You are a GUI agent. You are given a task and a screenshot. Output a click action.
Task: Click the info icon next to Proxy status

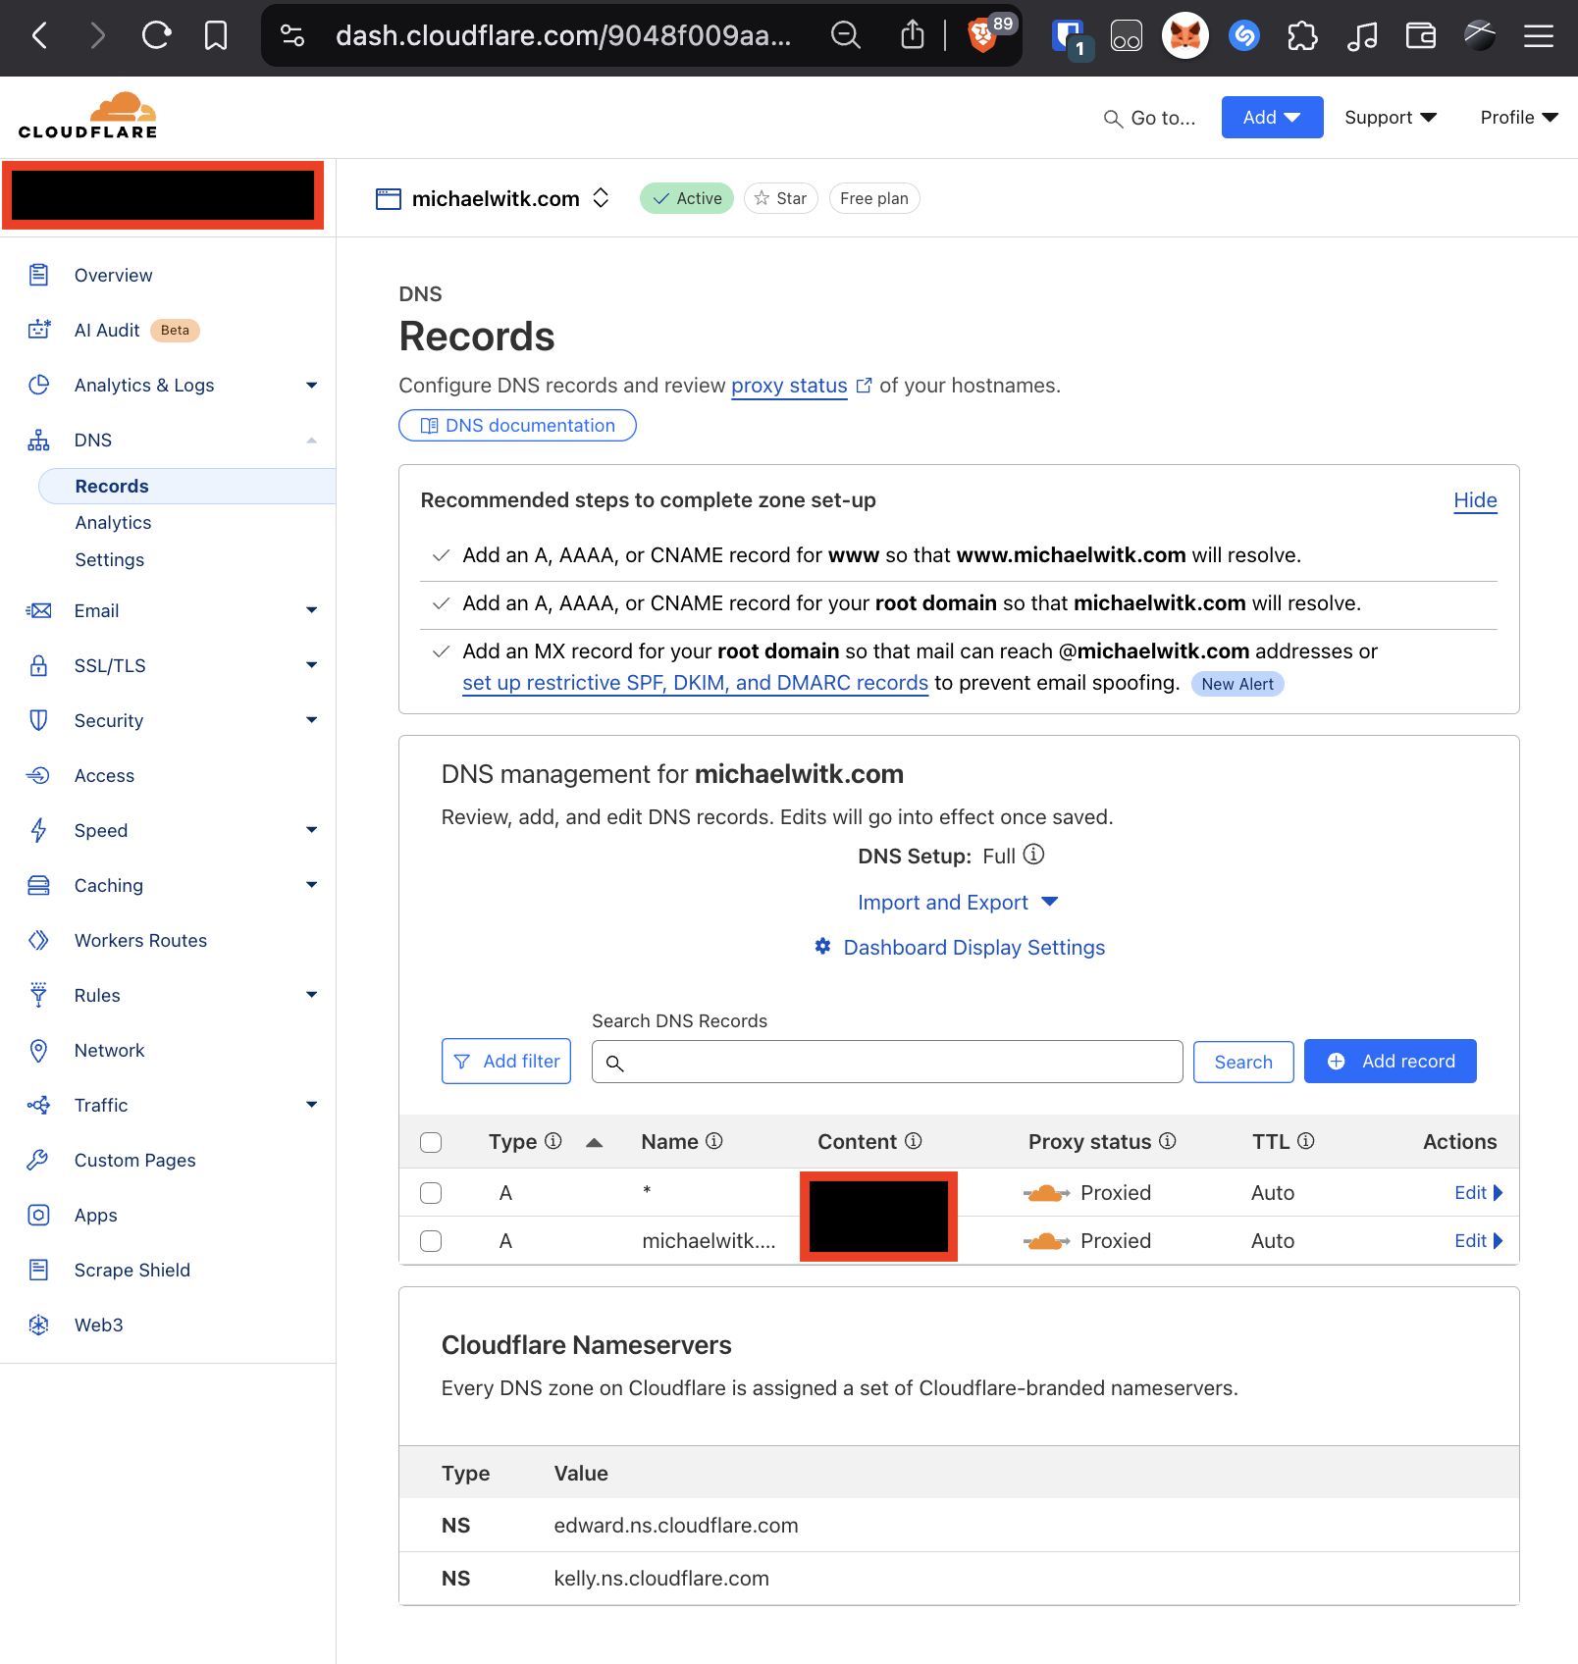coord(1168,1141)
